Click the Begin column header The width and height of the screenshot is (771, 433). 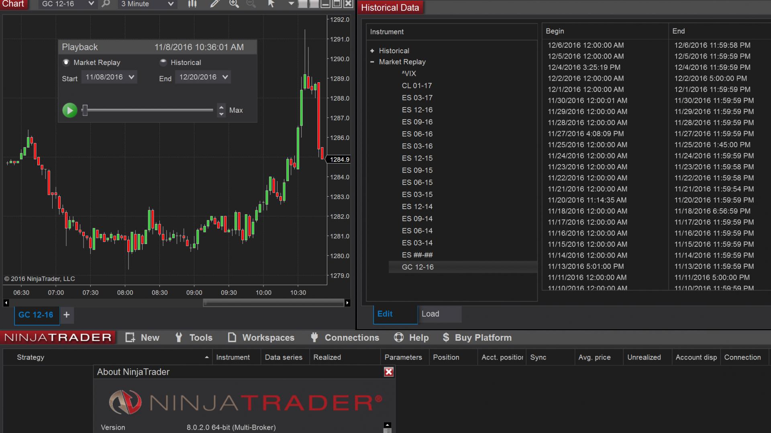pos(605,31)
